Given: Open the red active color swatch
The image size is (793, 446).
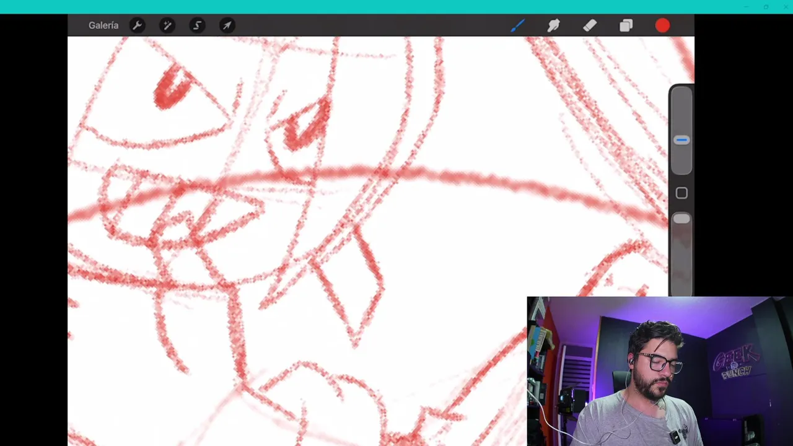Looking at the screenshot, I should coord(662,25).
